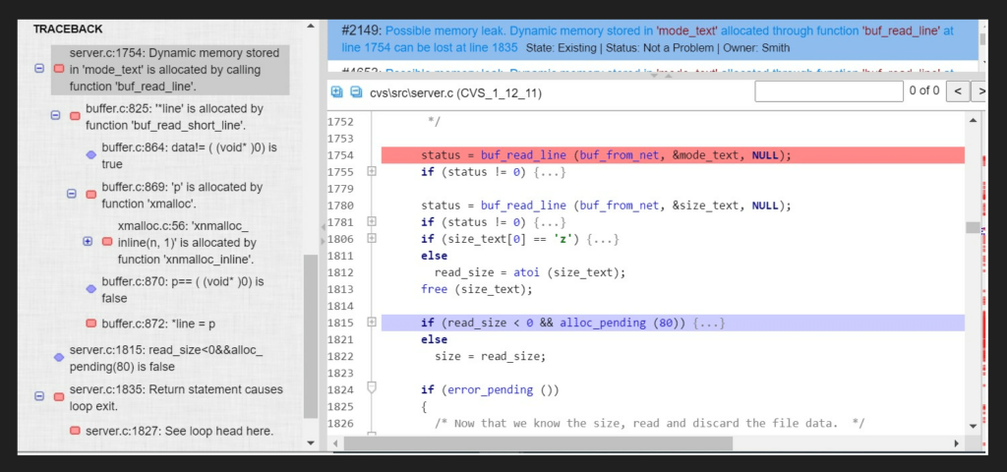
Task: Collapse code block at line 1824
Action: 371,387
